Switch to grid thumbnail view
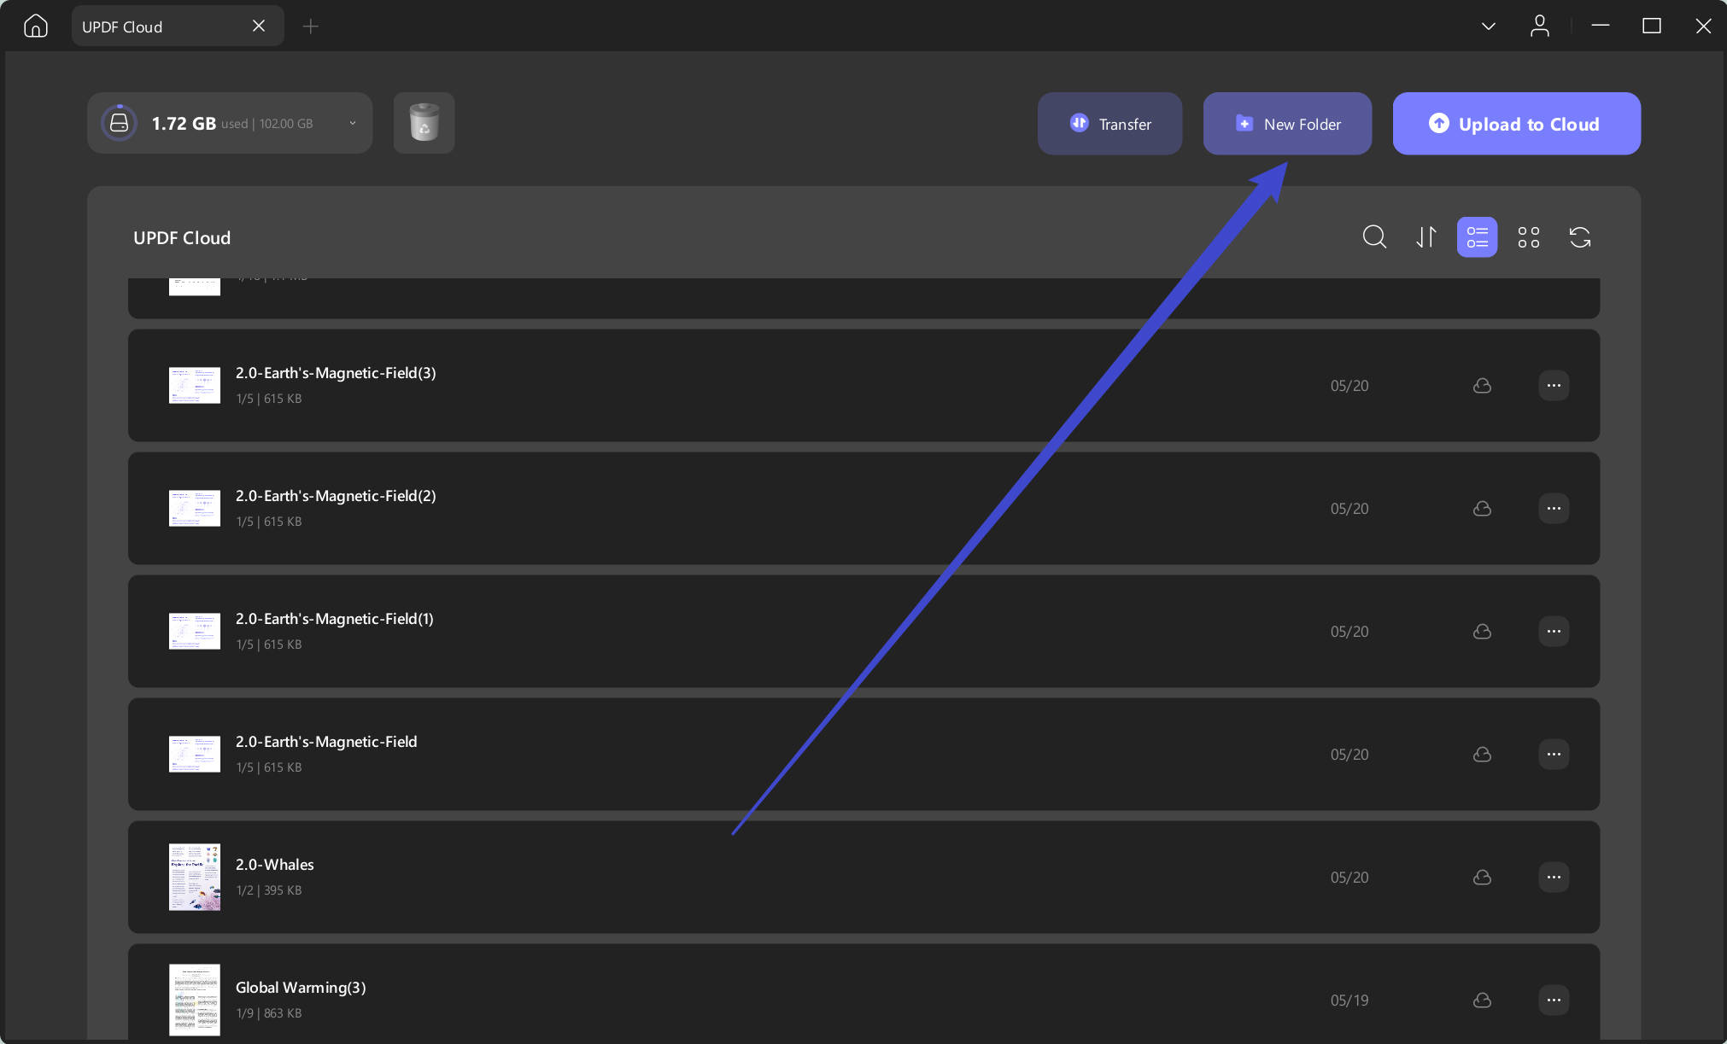The height and width of the screenshot is (1044, 1727). [x=1529, y=237]
